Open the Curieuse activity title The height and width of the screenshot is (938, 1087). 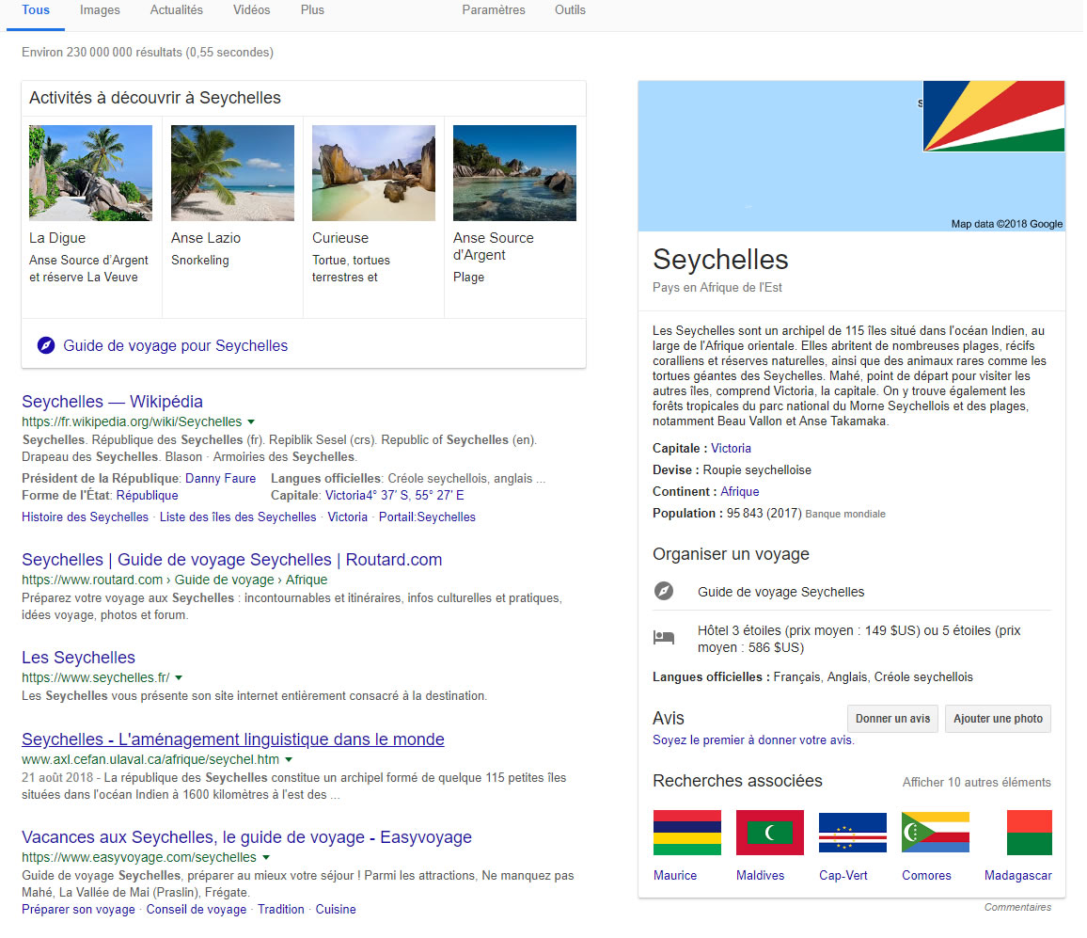click(340, 238)
